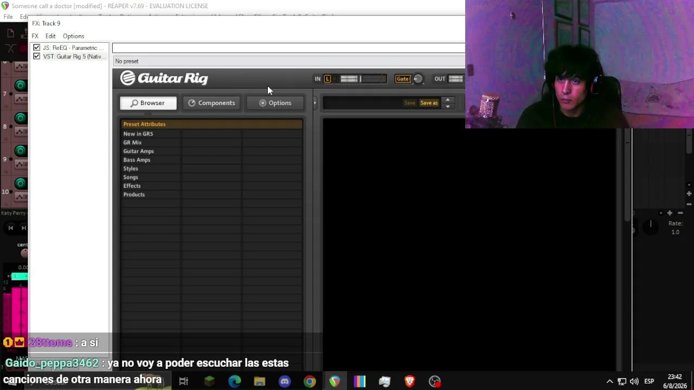Click the track 7 green power button
The height and width of the screenshot is (390, 694).
(x=20, y=85)
